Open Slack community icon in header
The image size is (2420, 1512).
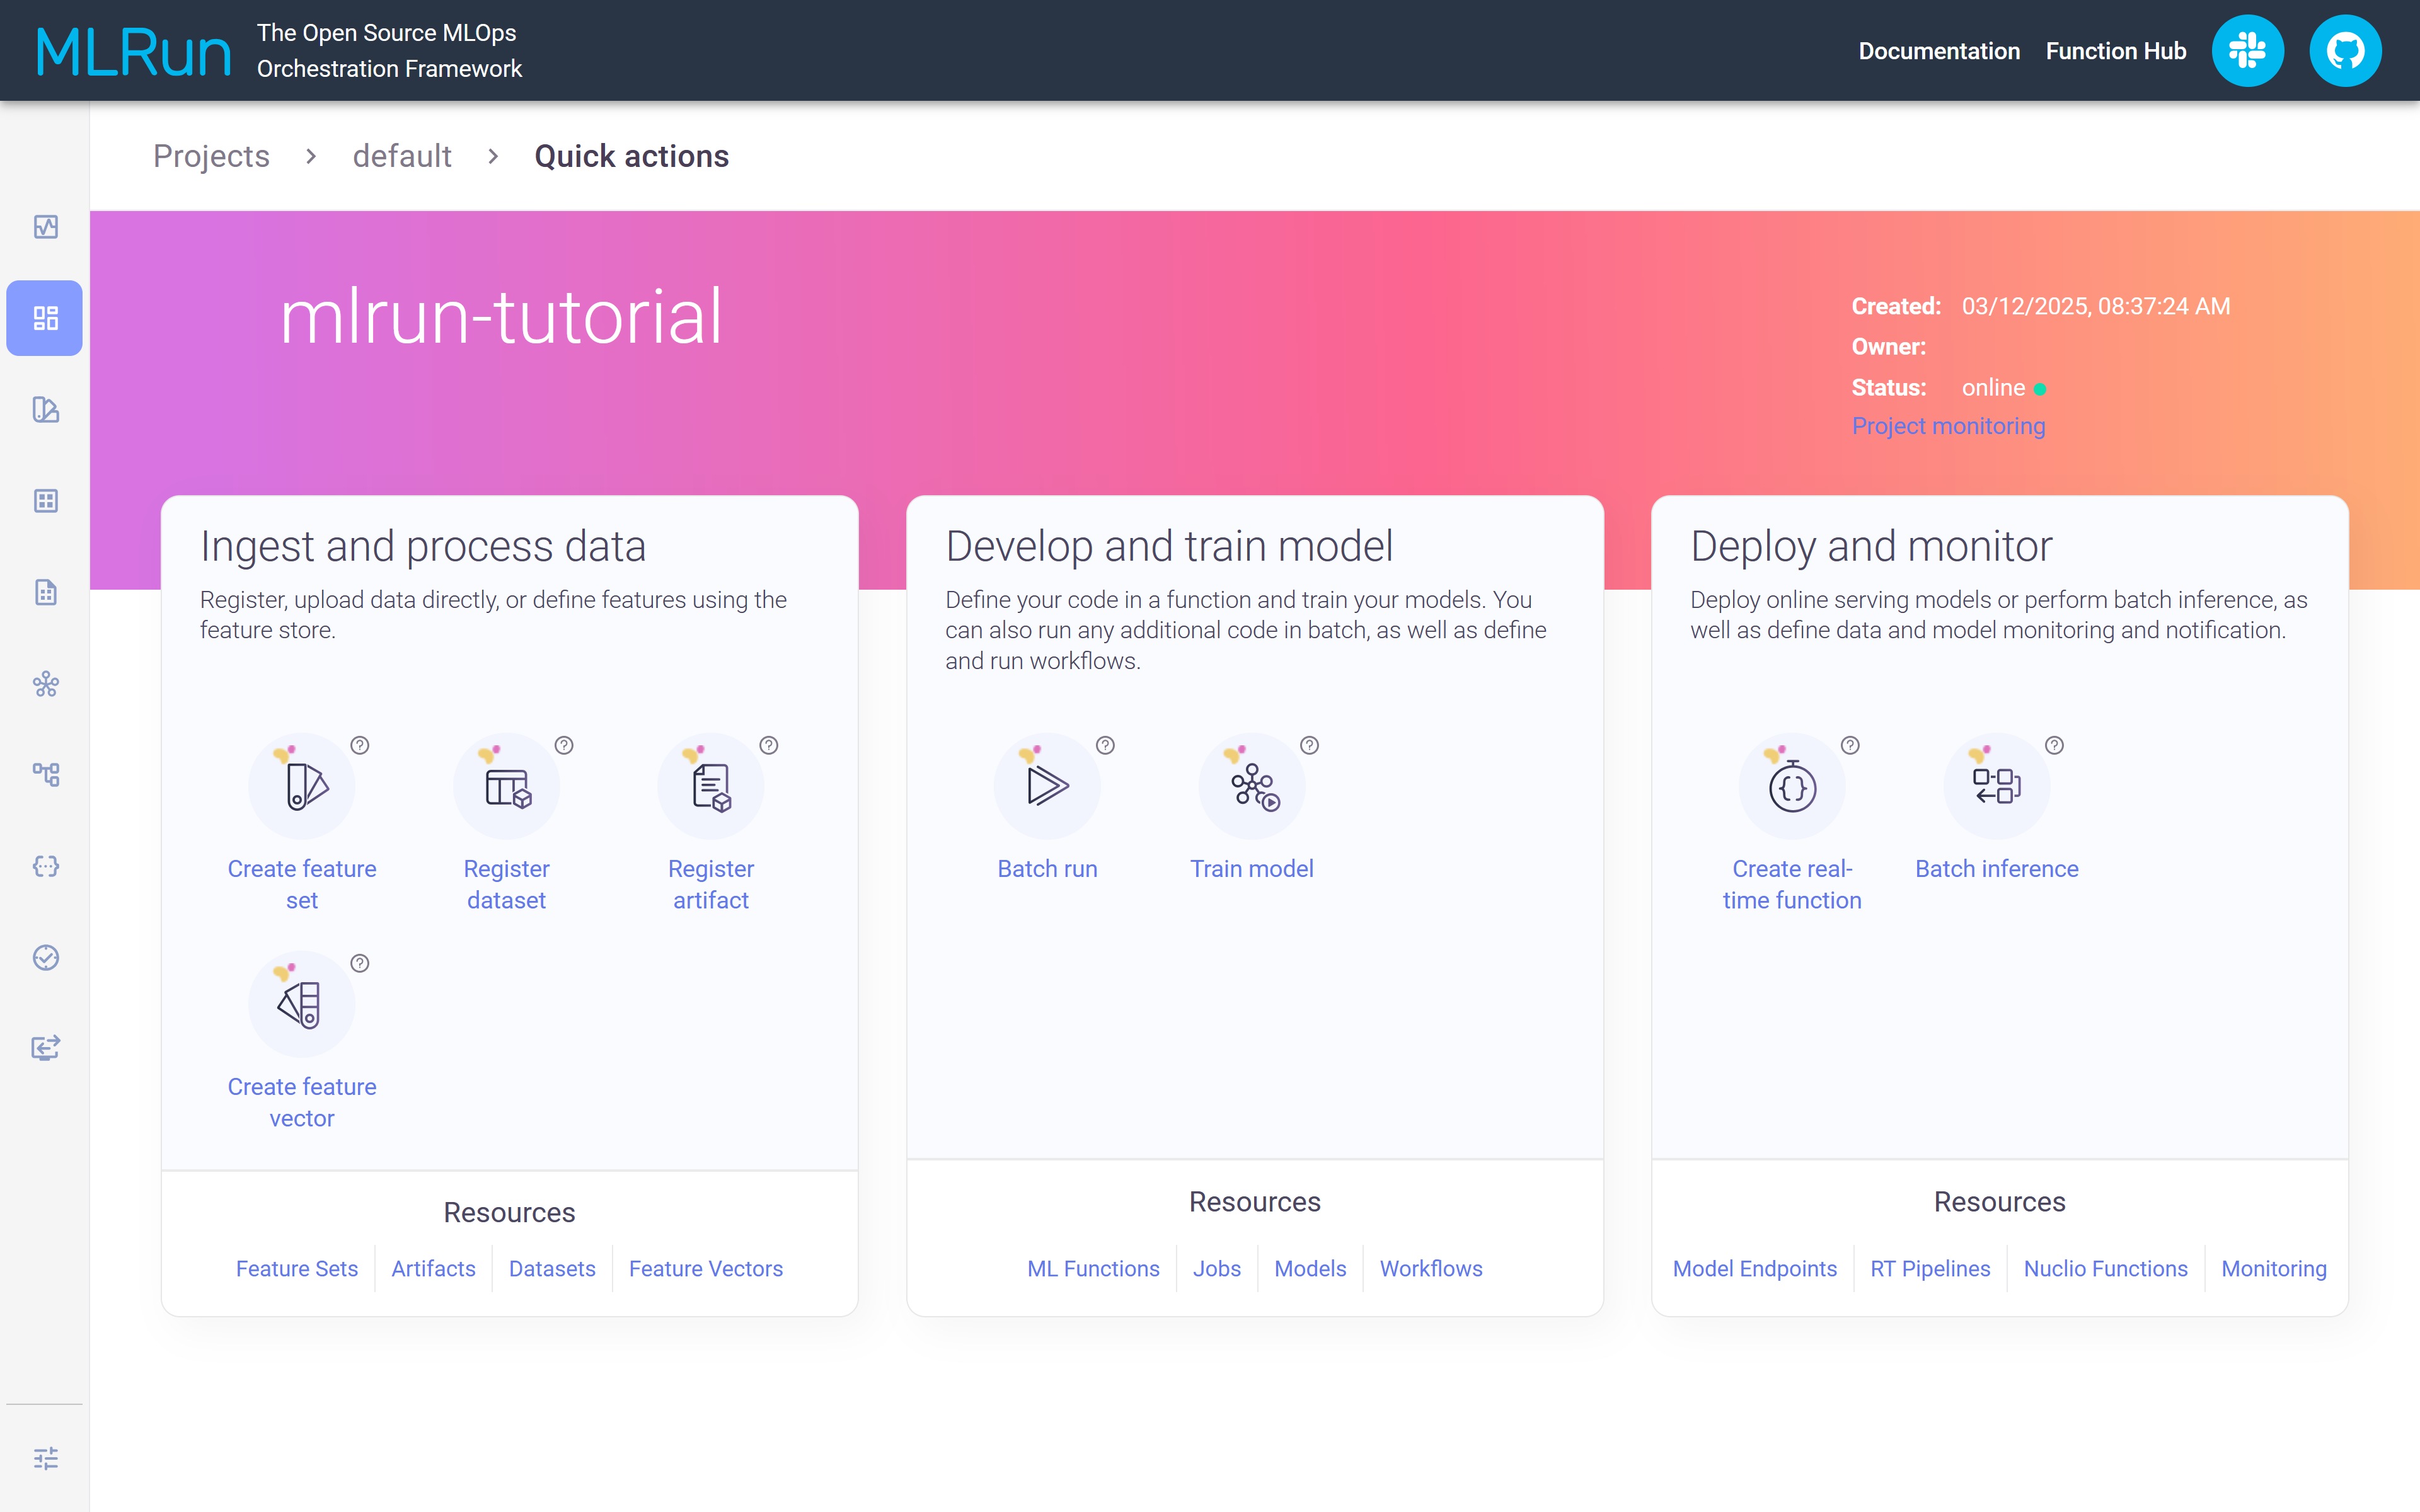[2247, 51]
